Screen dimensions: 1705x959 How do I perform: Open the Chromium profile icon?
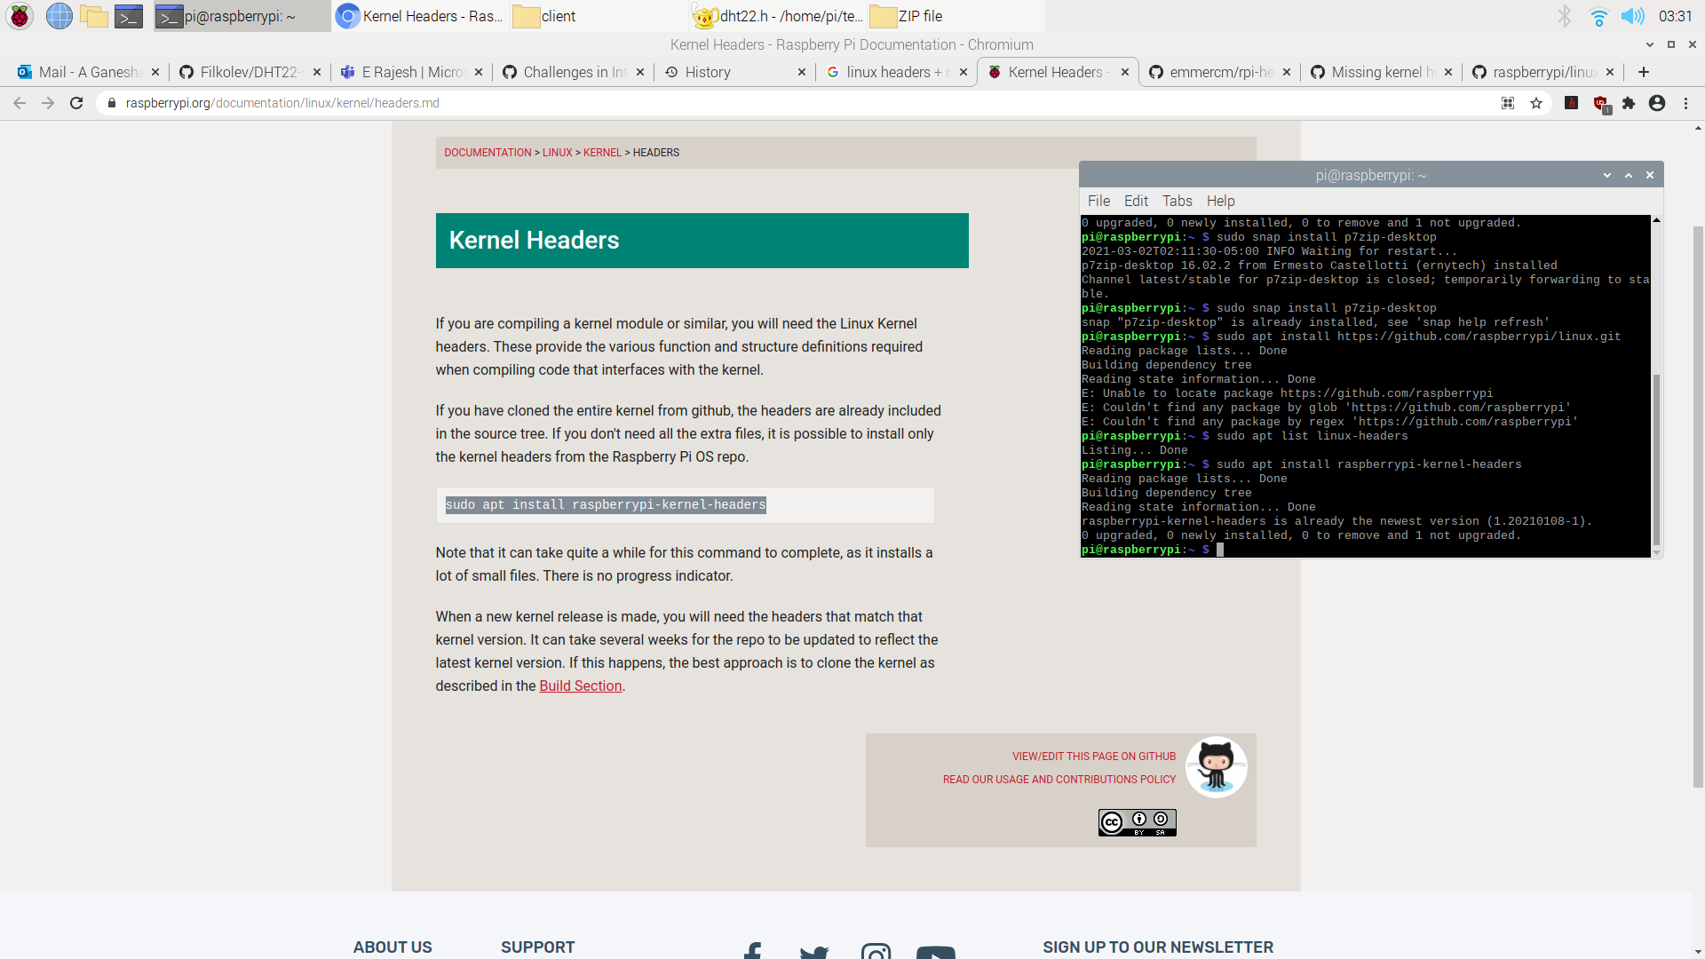pos(1657,103)
